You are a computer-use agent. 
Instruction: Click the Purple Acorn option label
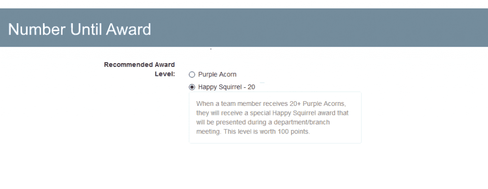click(217, 75)
